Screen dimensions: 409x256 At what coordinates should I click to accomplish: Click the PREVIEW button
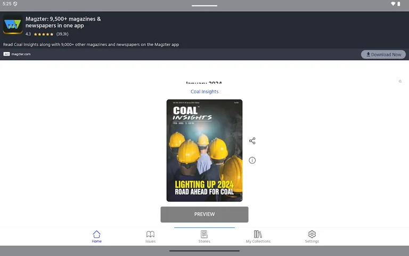(x=204, y=214)
